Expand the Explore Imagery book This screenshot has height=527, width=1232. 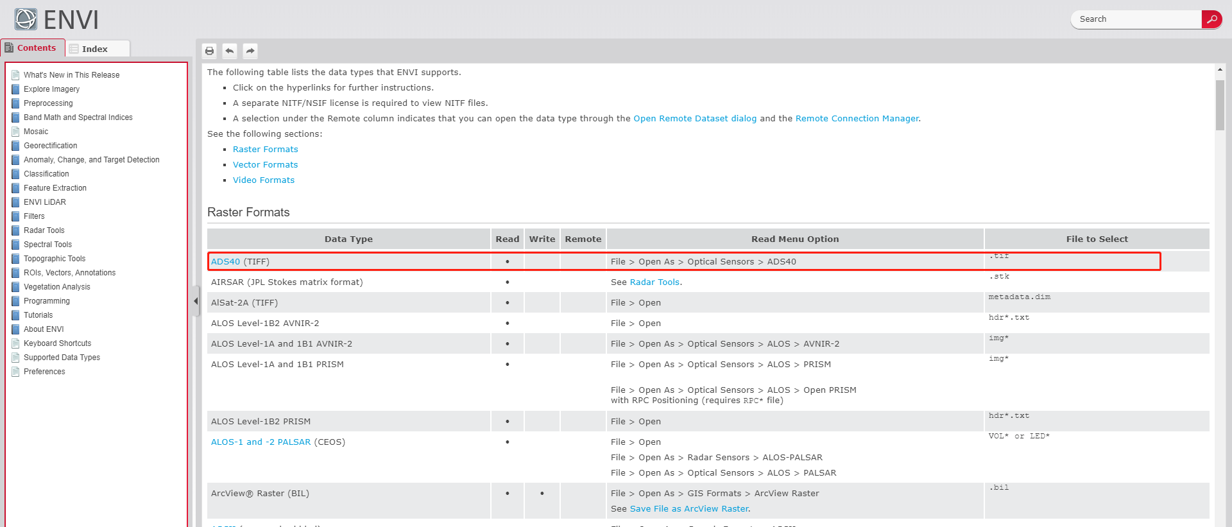(x=51, y=89)
